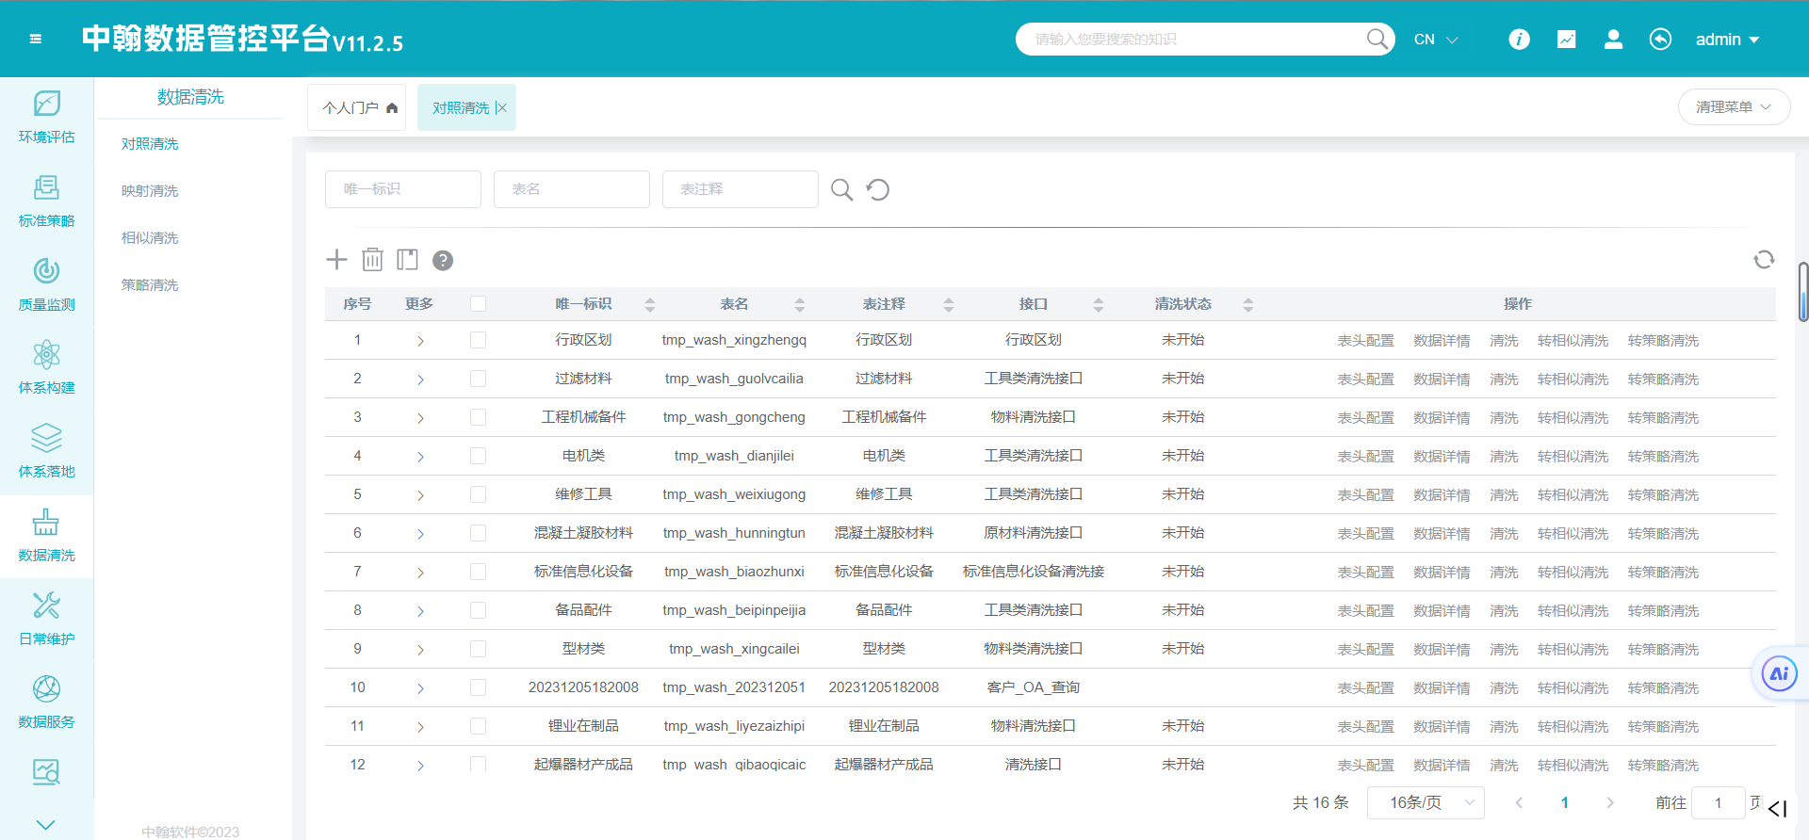This screenshot has height=840, width=1809.
Task: Click the user profile icon in header
Action: tap(1613, 39)
